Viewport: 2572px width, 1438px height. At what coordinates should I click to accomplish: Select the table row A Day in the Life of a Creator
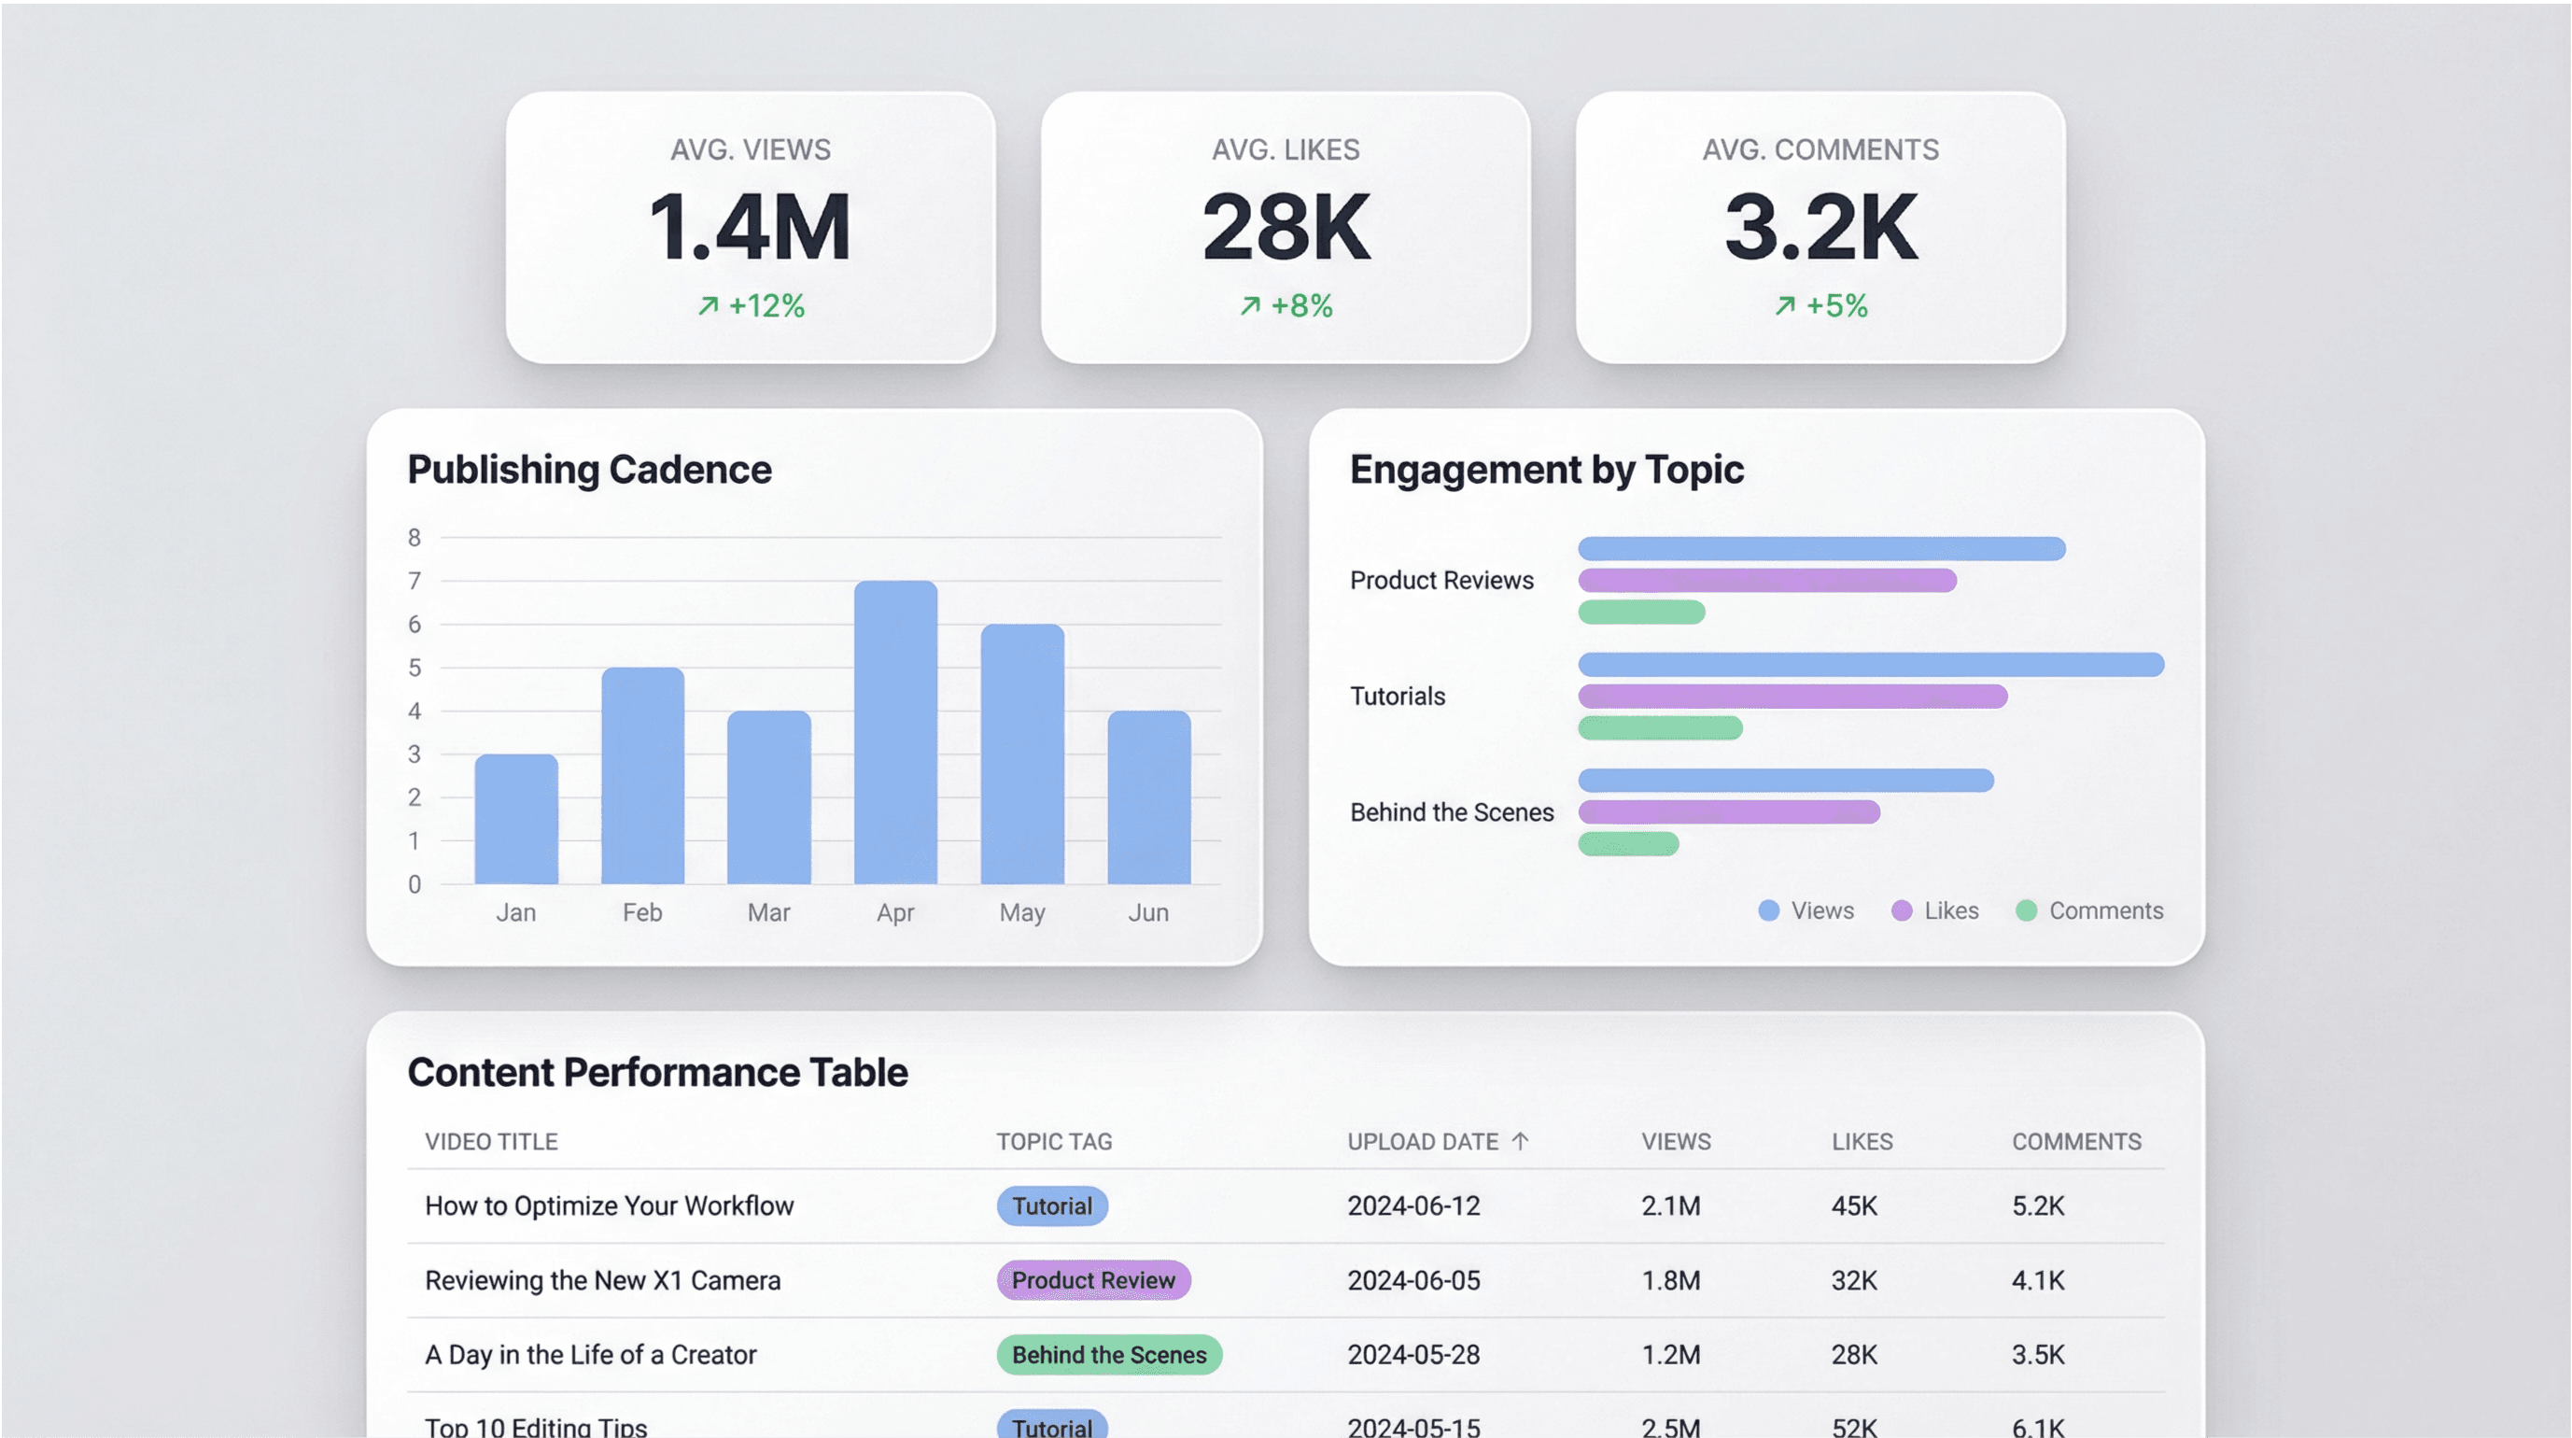click(x=590, y=1355)
